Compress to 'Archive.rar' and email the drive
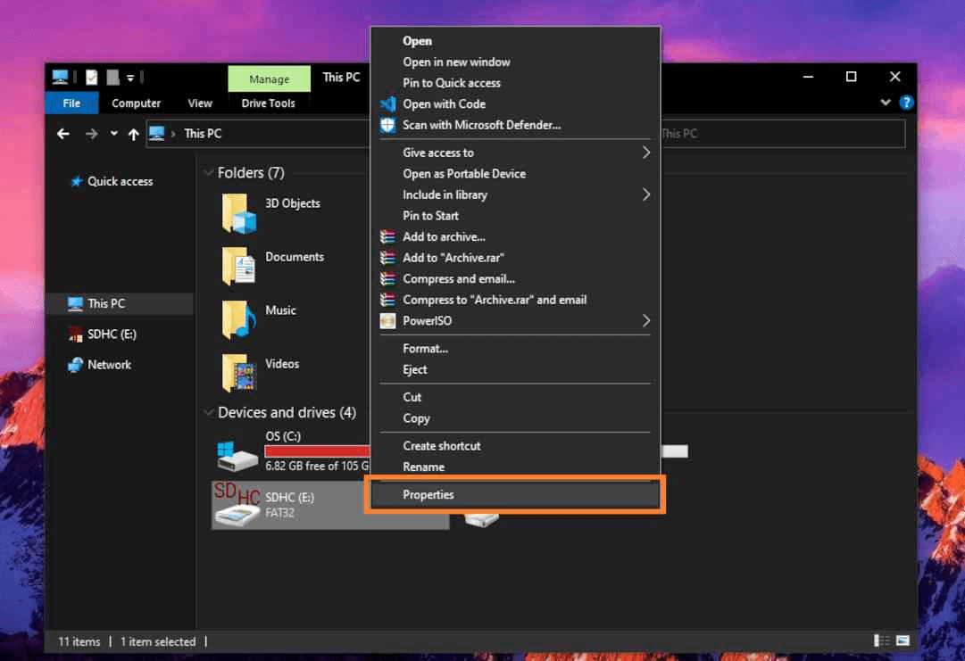 pos(494,300)
